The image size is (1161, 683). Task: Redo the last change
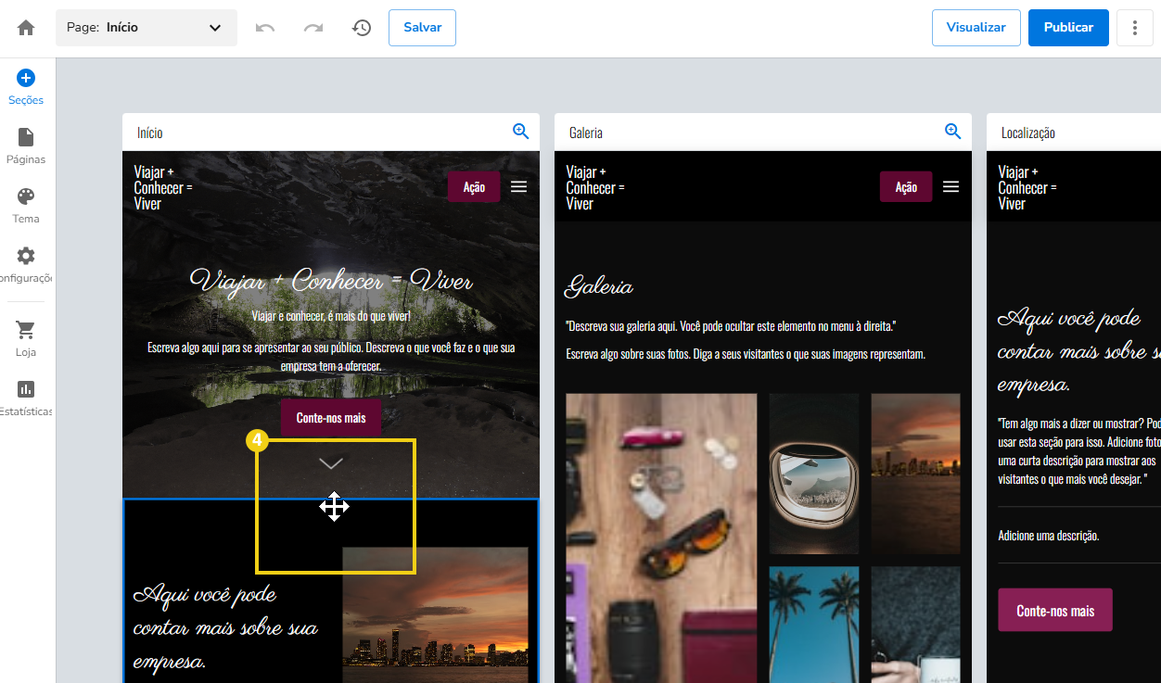[313, 28]
